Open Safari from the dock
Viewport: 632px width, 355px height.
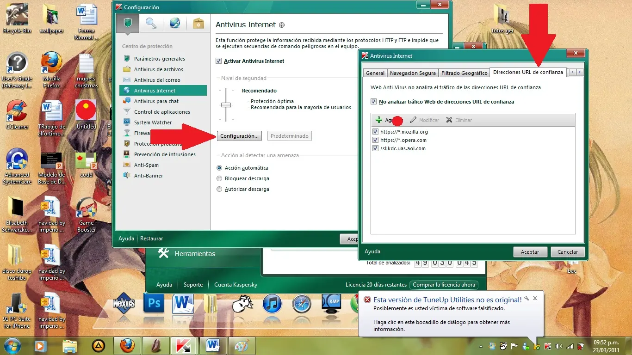[x=302, y=304]
